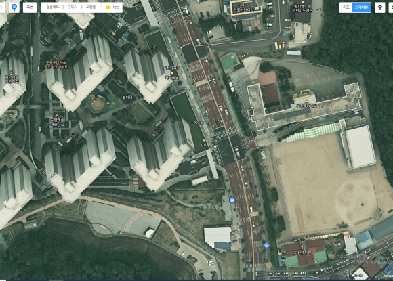This screenshot has width=393, height=281.
Task: Select the CU convenience store marker
Action: tap(203, 144)
